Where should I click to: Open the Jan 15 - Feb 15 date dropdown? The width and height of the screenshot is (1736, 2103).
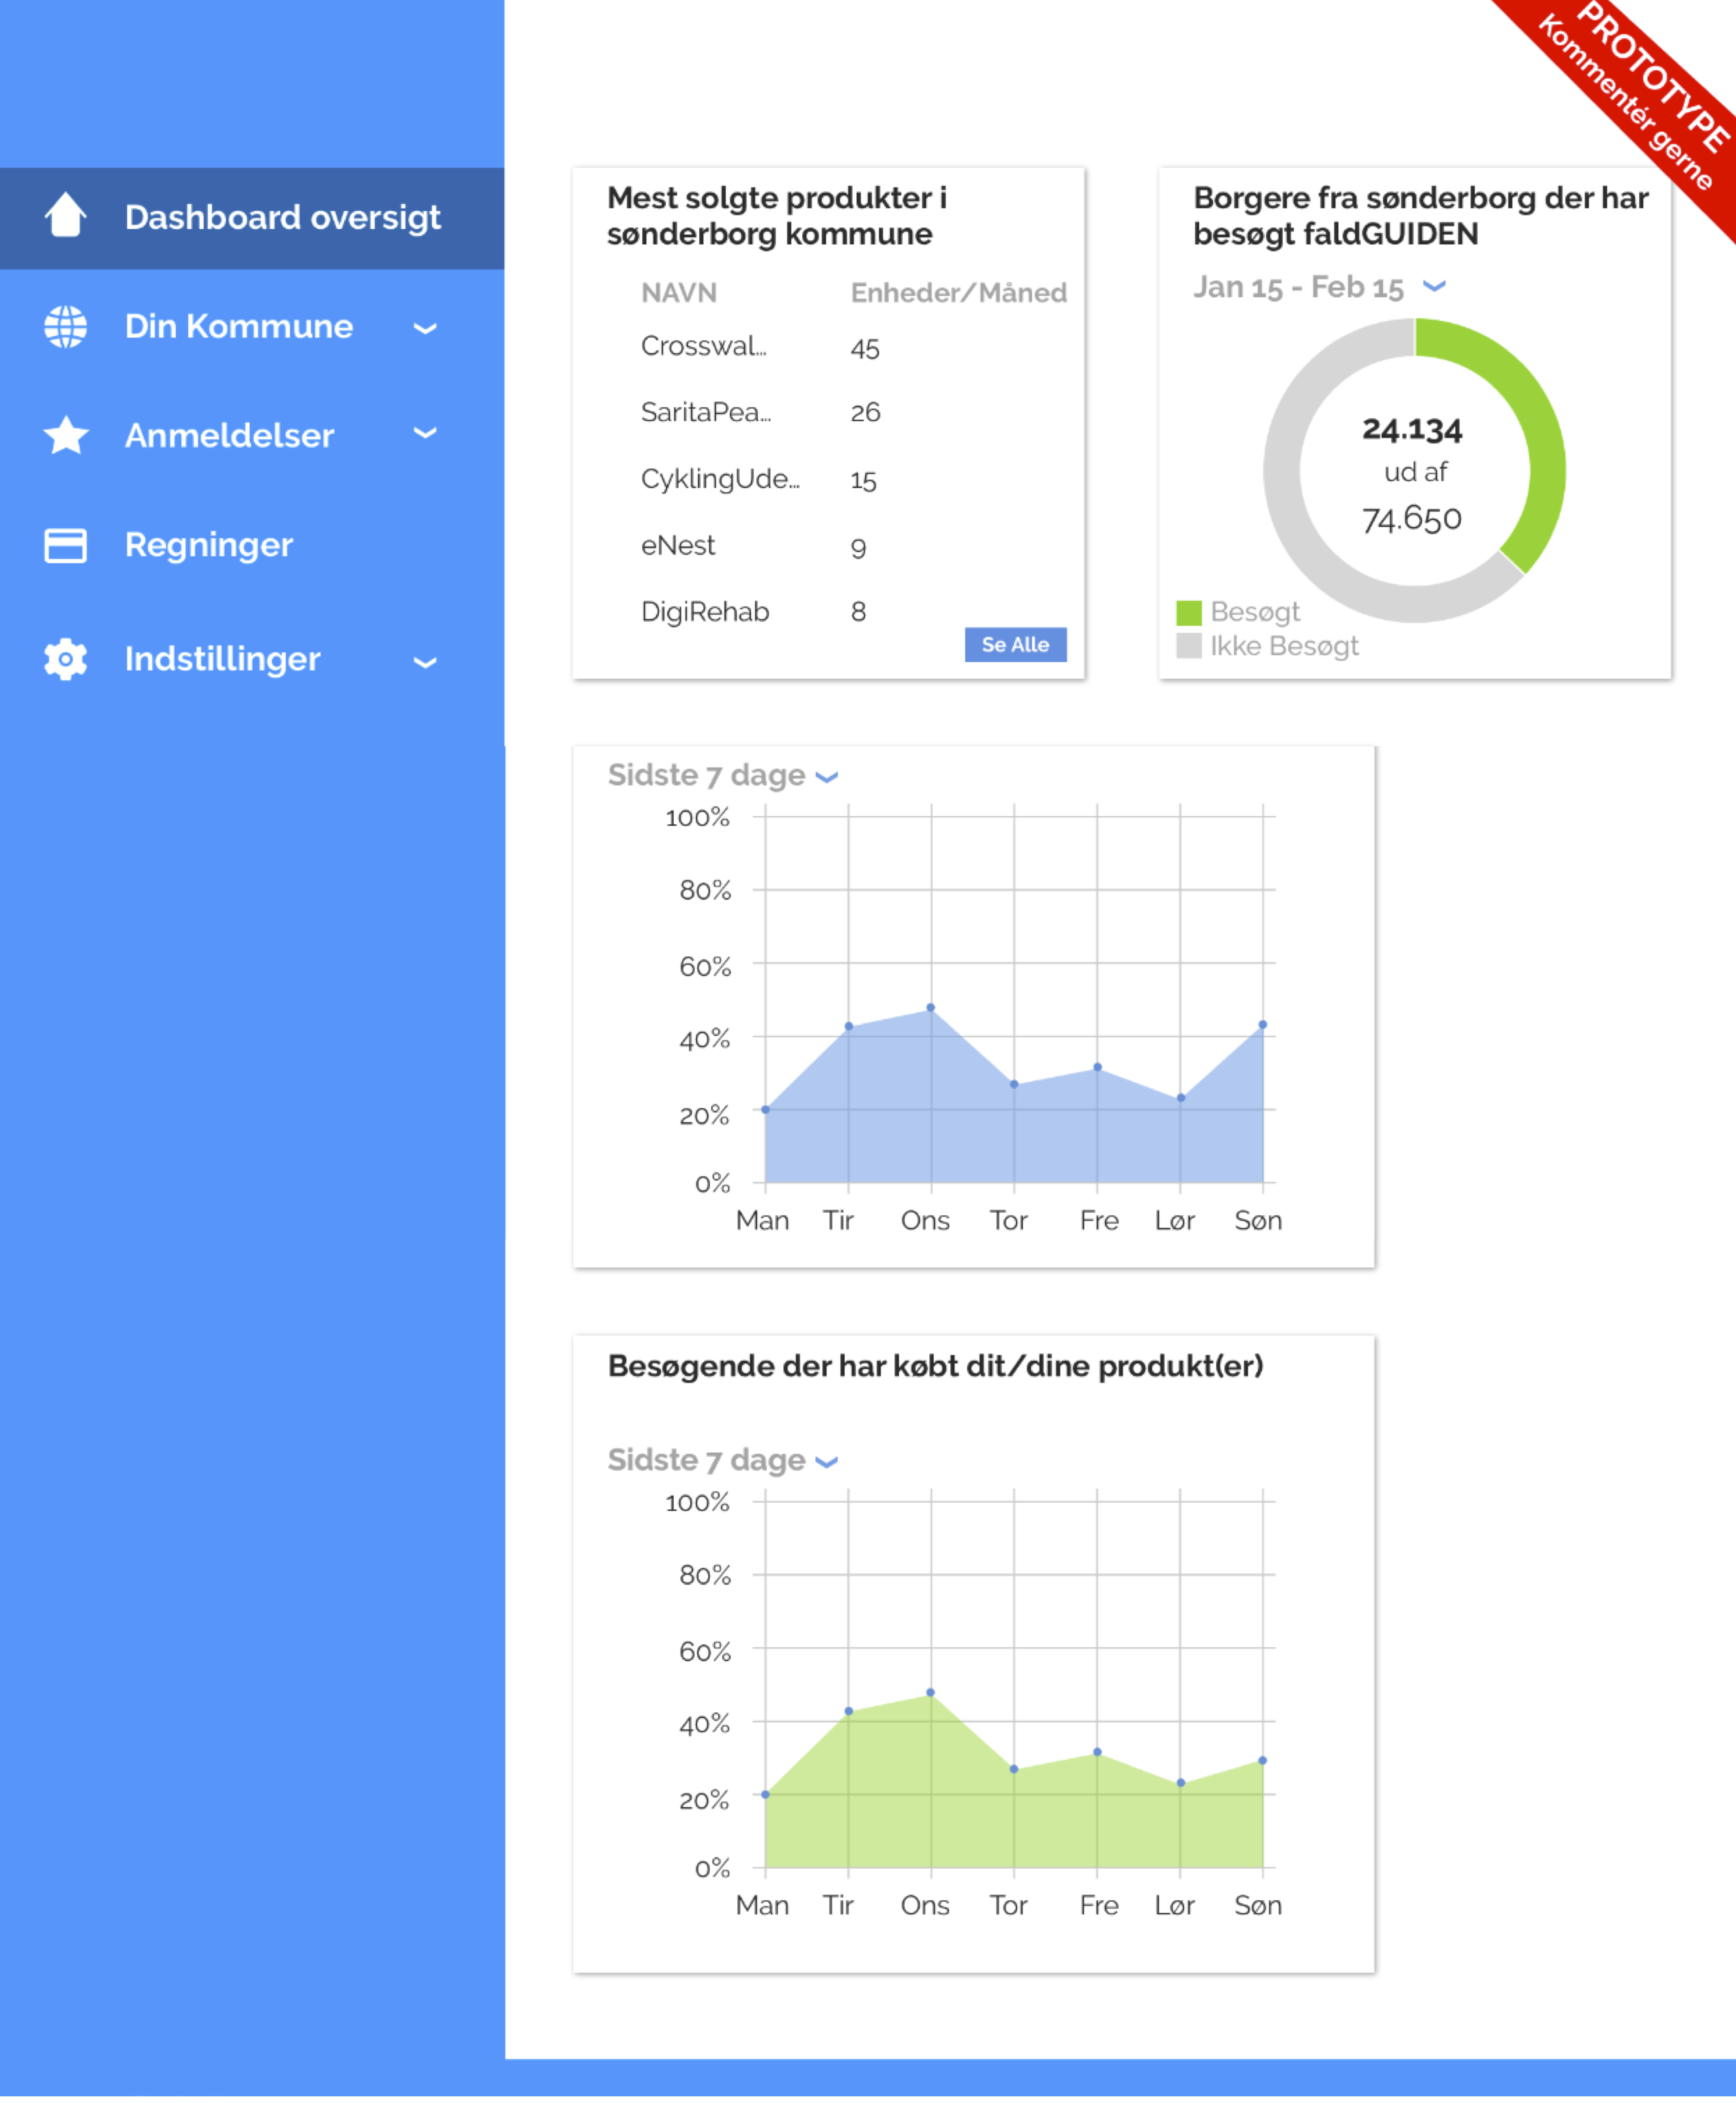tap(1320, 287)
